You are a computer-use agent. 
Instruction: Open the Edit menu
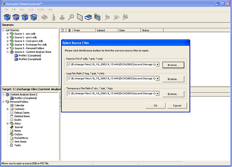14,10
